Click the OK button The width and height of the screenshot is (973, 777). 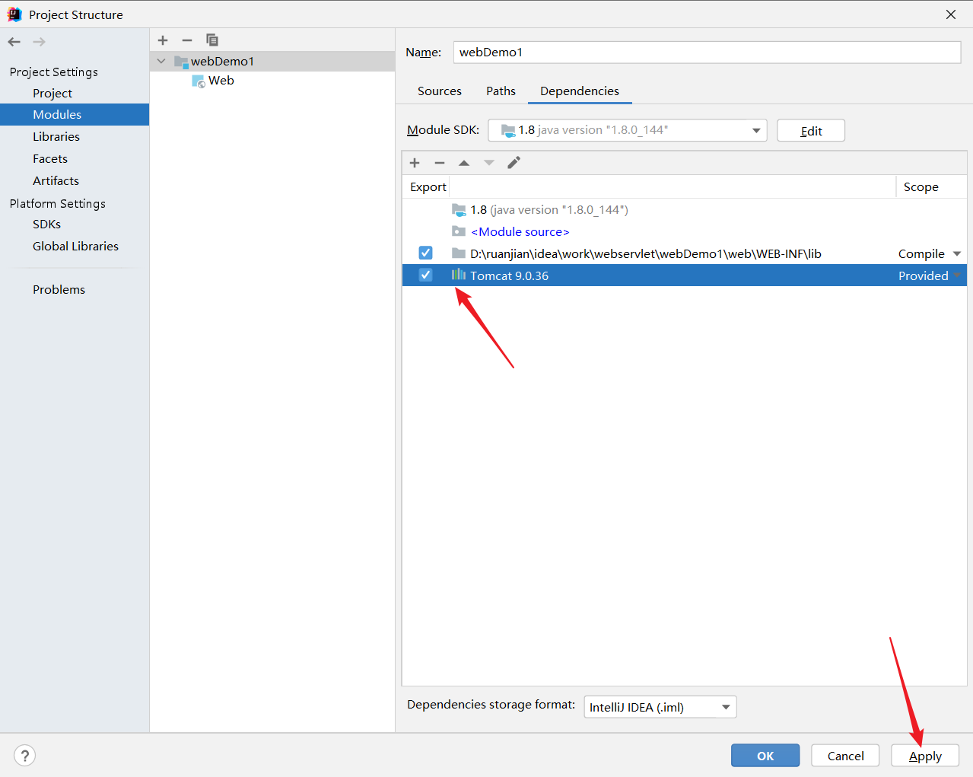click(x=765, y=756)
